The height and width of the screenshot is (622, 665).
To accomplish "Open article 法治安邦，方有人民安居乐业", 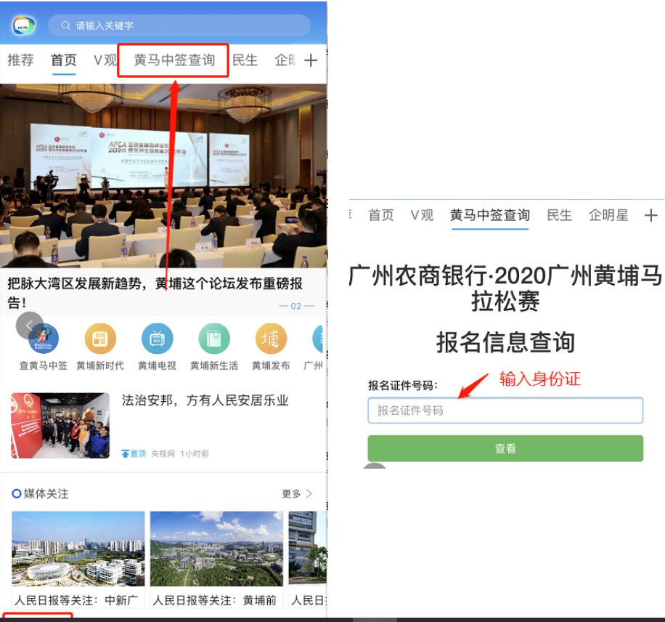I will click(x=205, y=400).
